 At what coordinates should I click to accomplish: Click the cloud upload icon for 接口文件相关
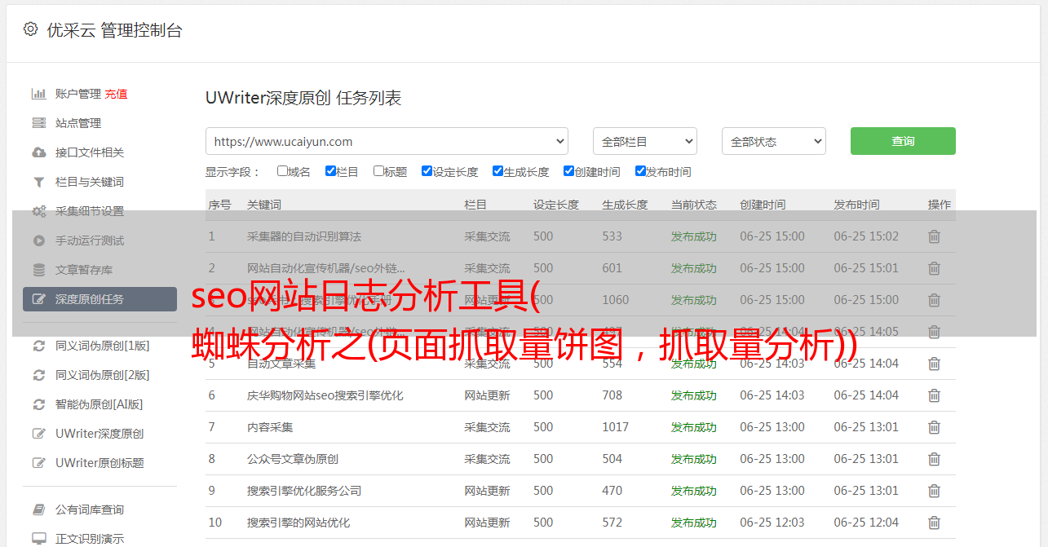point(38,152)
